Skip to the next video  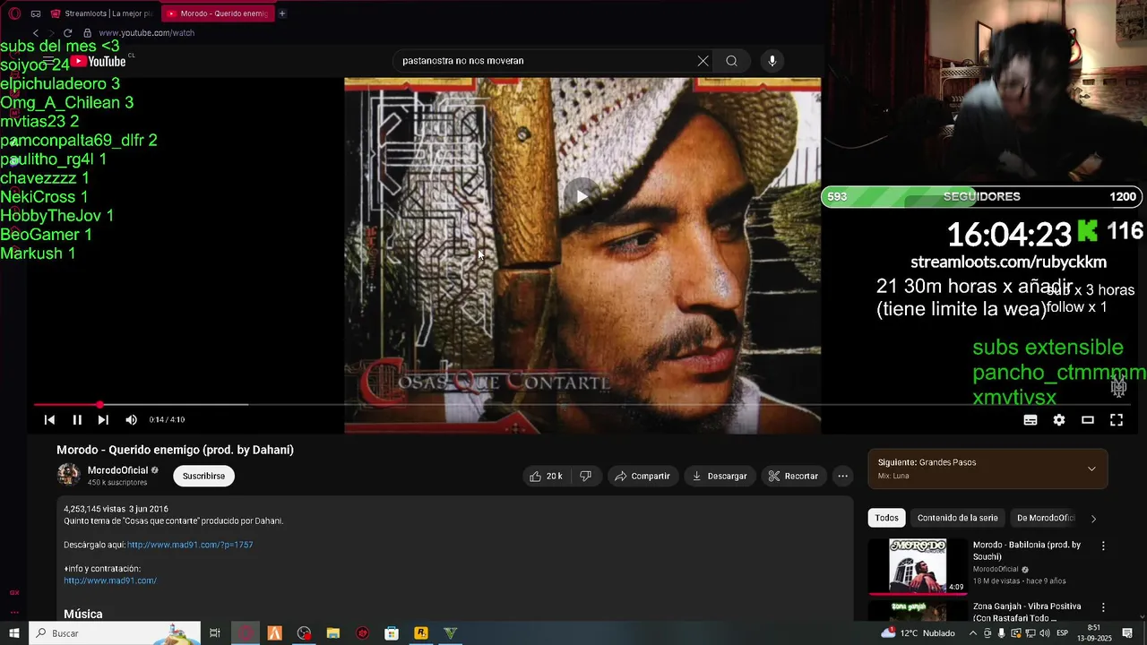pyautogui.click(x=103, y=419)
